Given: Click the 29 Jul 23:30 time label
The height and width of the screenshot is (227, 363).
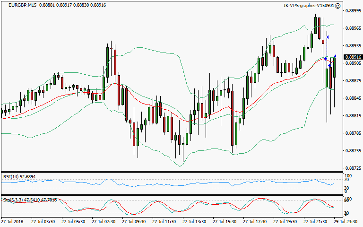Looking at the screenshot, I should (346, 222).
